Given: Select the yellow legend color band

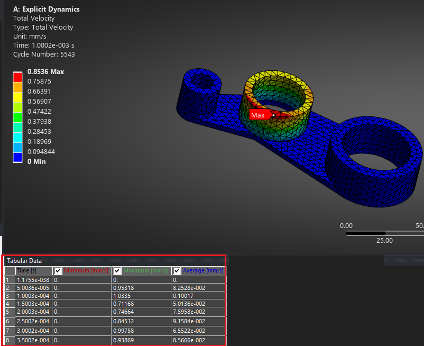Looking at the screenshot, I should (x=18, y=97).
